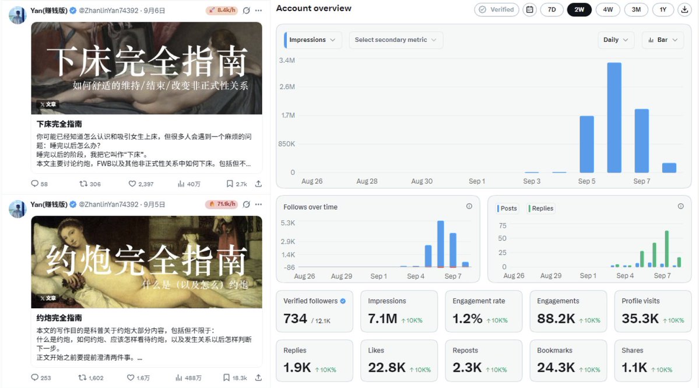
Task: Click repost icon showing 1,602
Action: tap(82, 378)
